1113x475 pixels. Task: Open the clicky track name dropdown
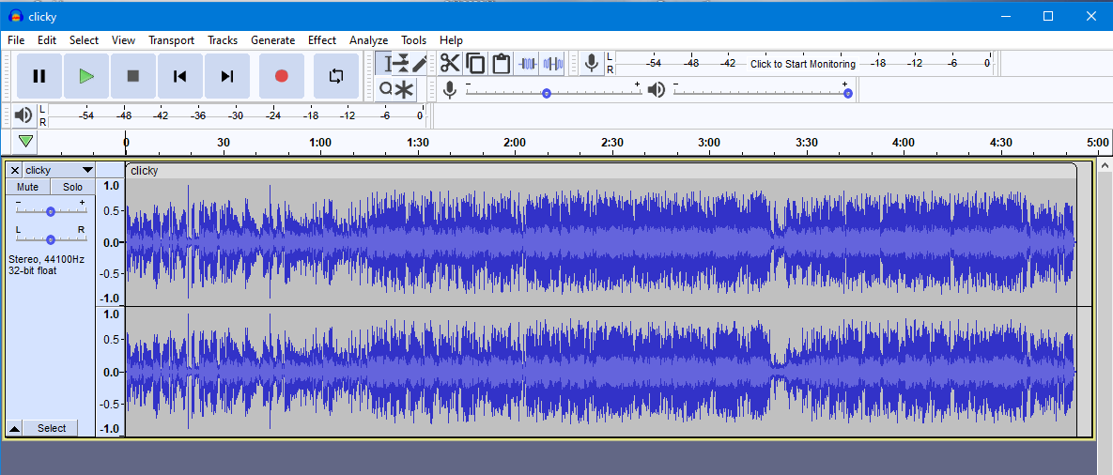click(x=59, y=170)
